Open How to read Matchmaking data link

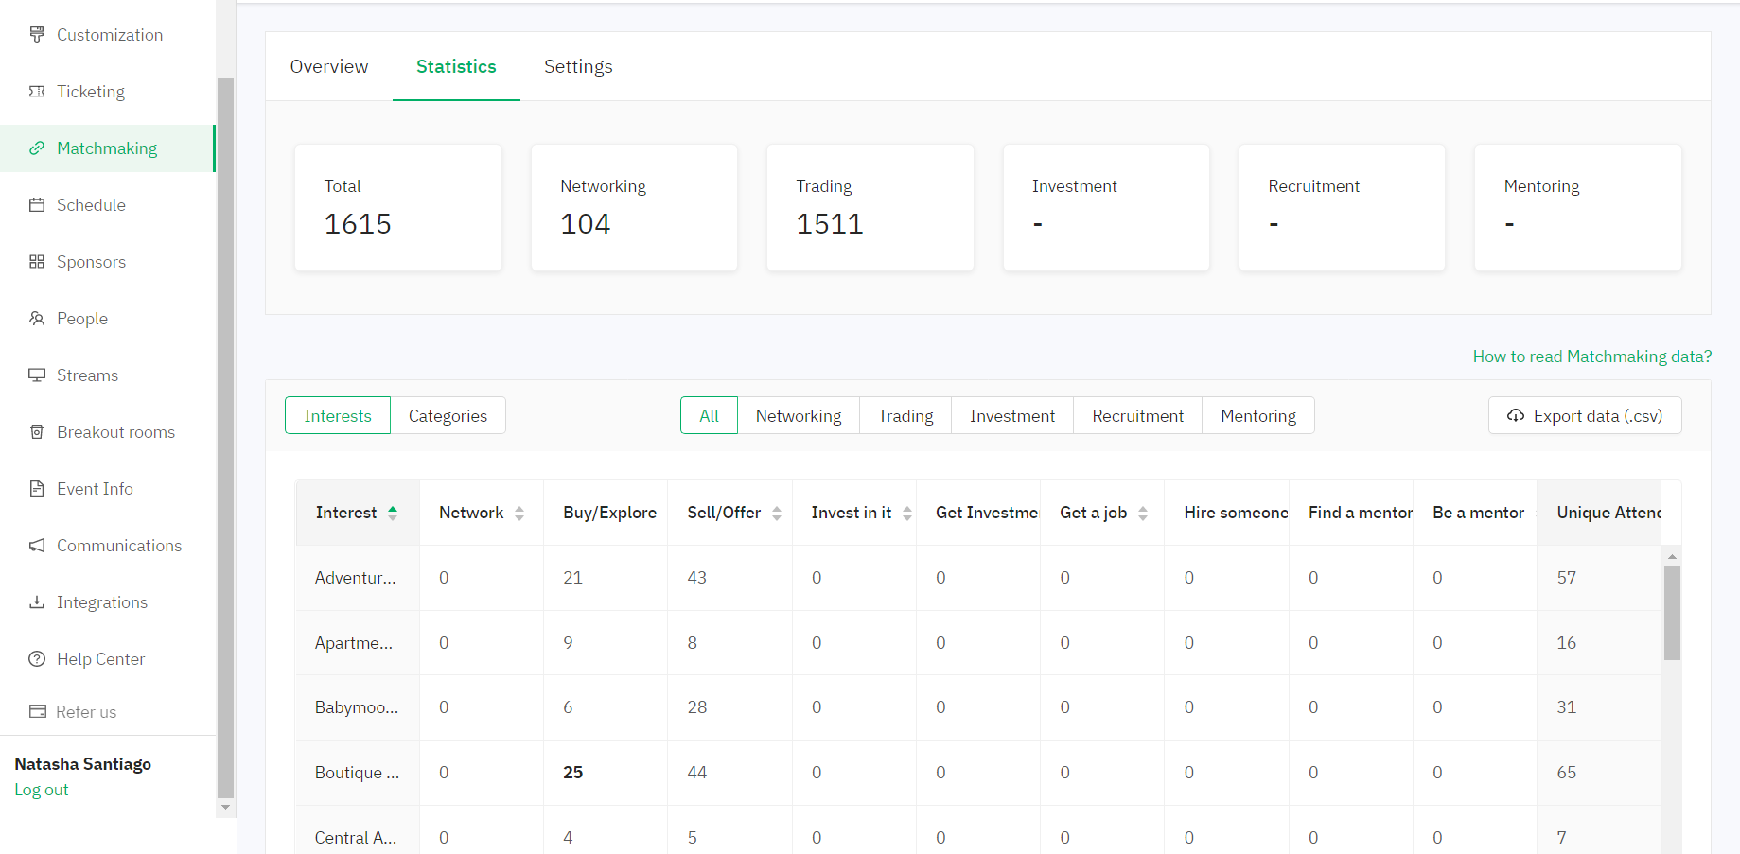pyautogui.click(x=1592, y=357)
